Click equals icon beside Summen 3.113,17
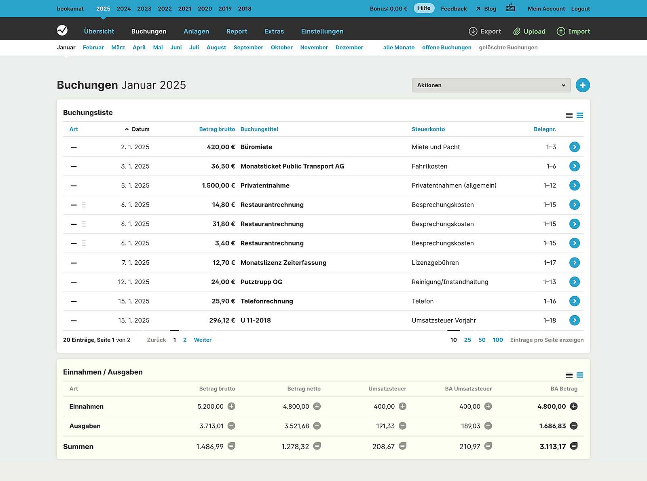This screenshot has height=481, width=647. pos(573,446)
